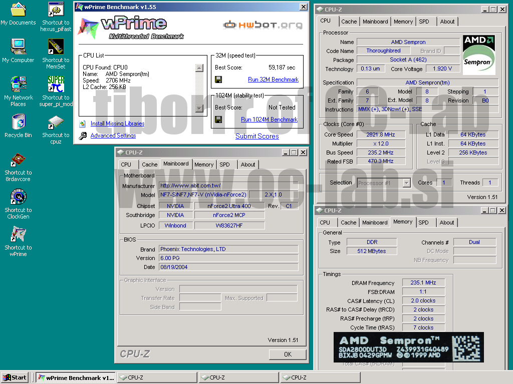Open the Processor #1 selection dropdown

coord(406,183)
